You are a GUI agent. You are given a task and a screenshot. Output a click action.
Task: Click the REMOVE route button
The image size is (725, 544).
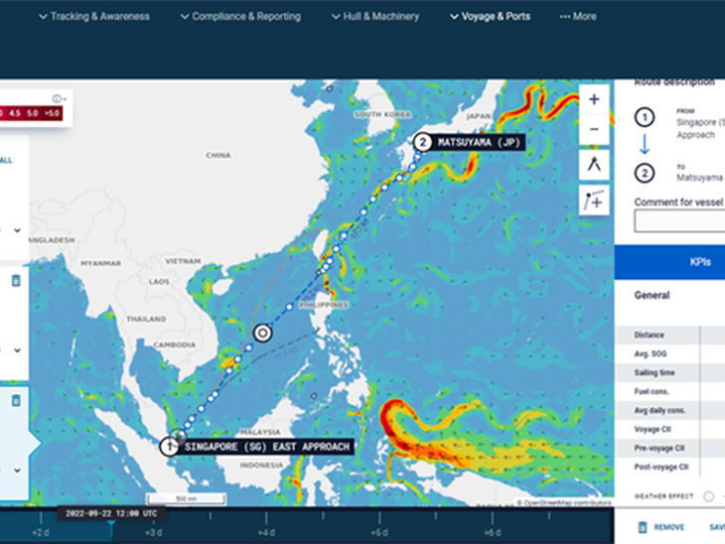[661, 527]
